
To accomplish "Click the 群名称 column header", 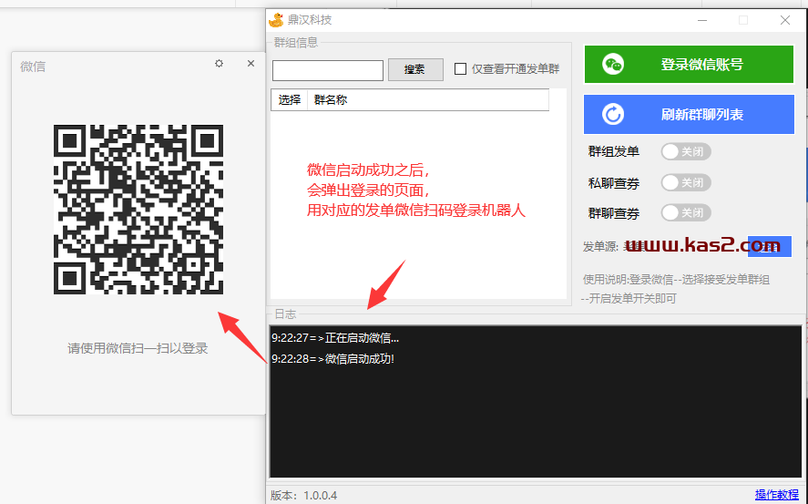I will (428, 100).
